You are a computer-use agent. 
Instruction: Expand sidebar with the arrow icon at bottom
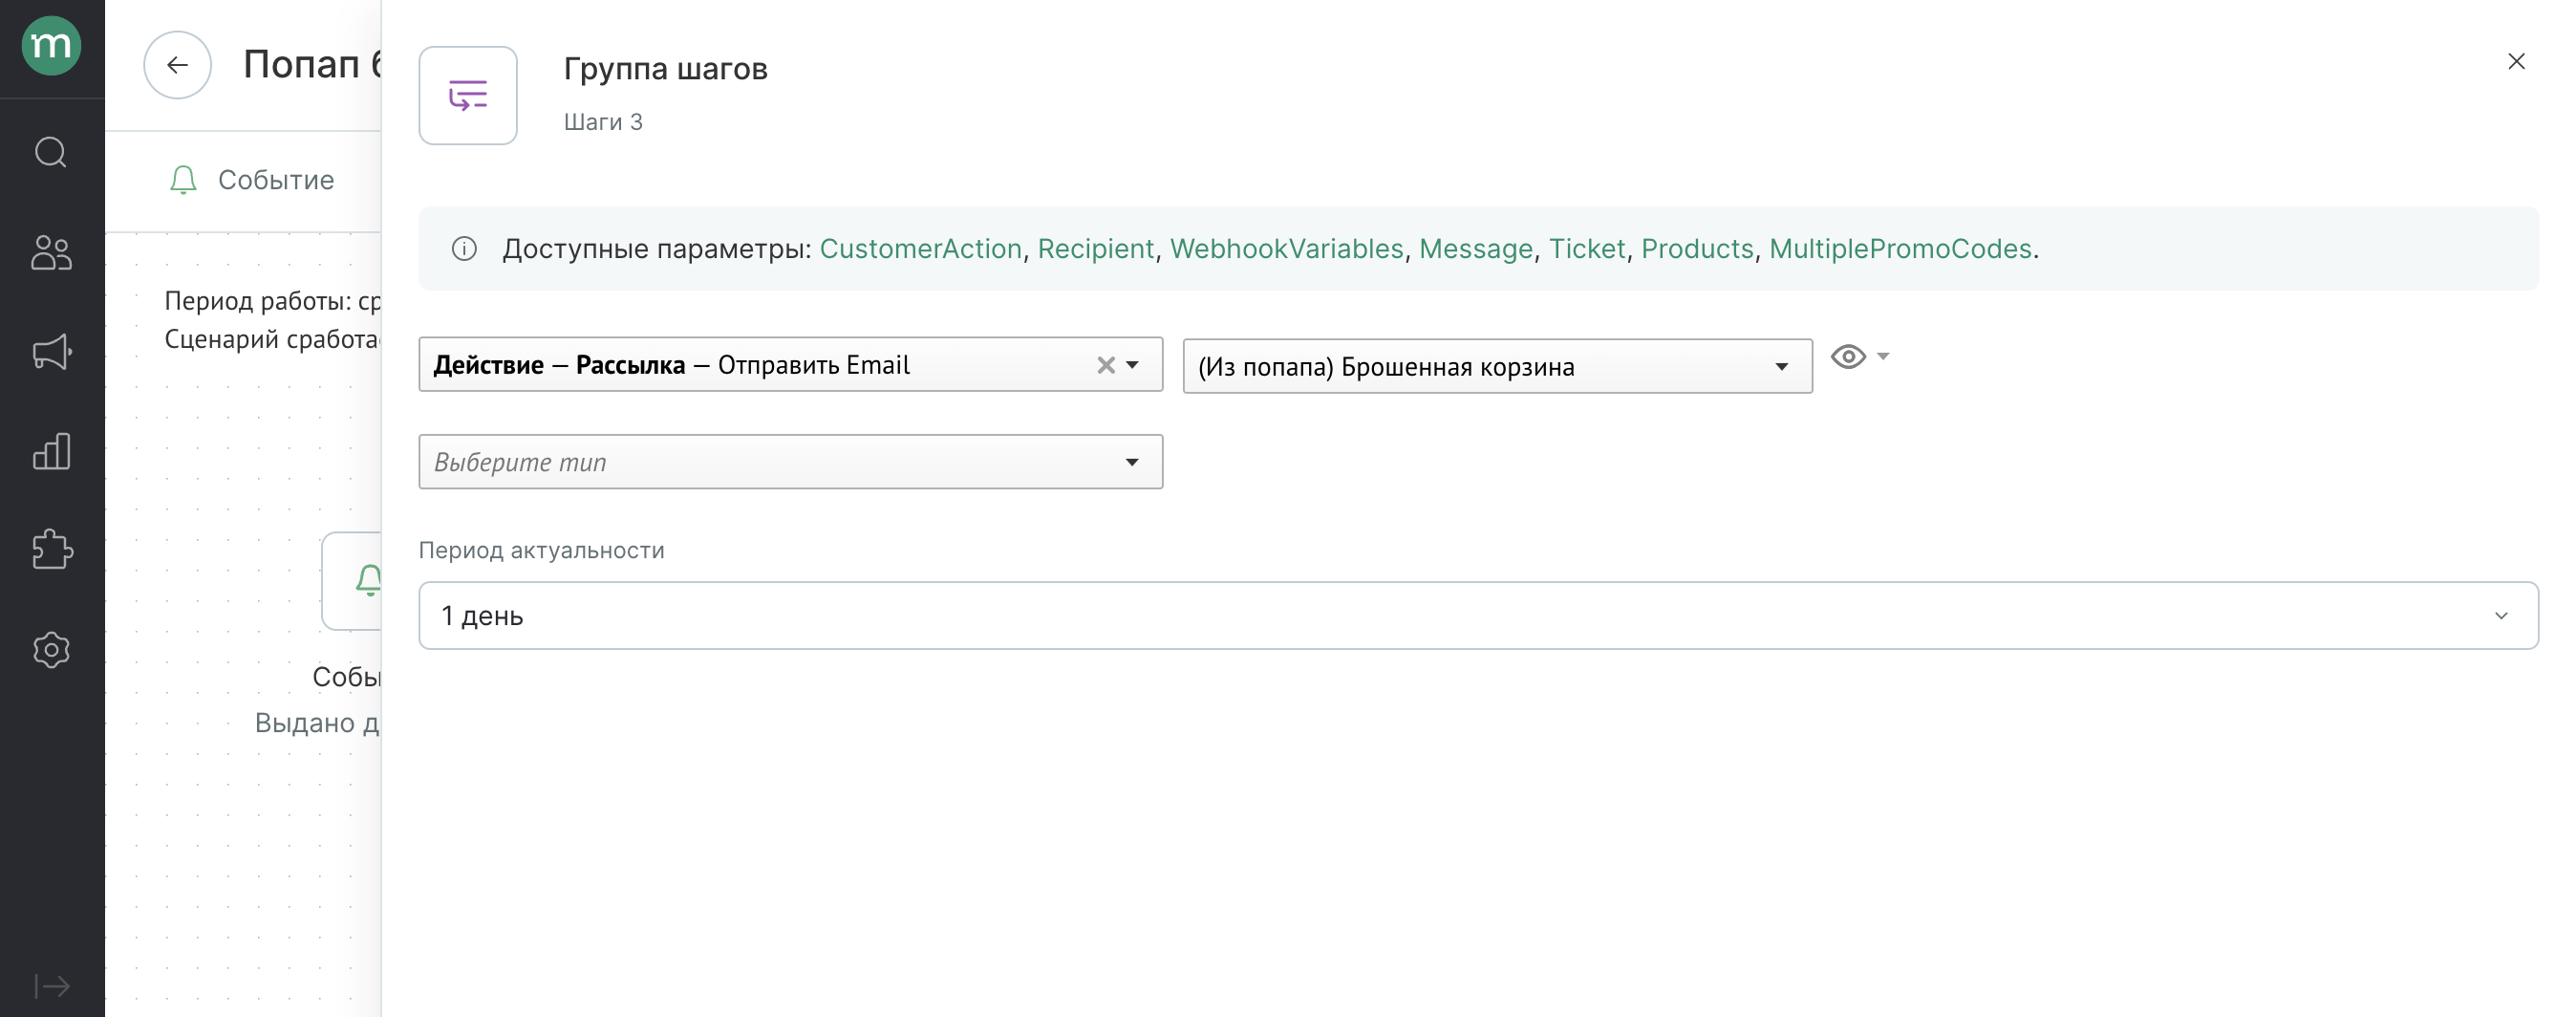52,986
